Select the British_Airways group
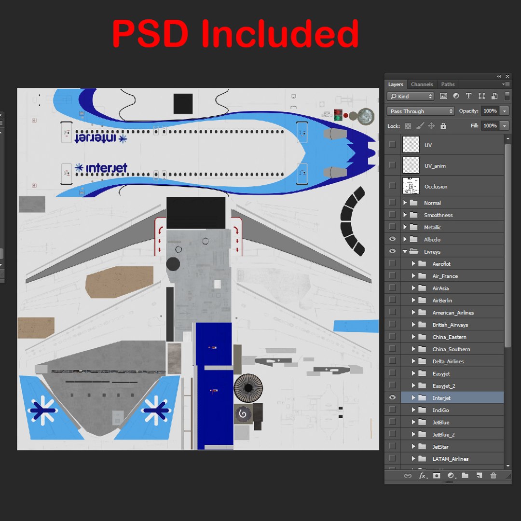Viewport: 521px width, 521px height. [x=452, y=325]
